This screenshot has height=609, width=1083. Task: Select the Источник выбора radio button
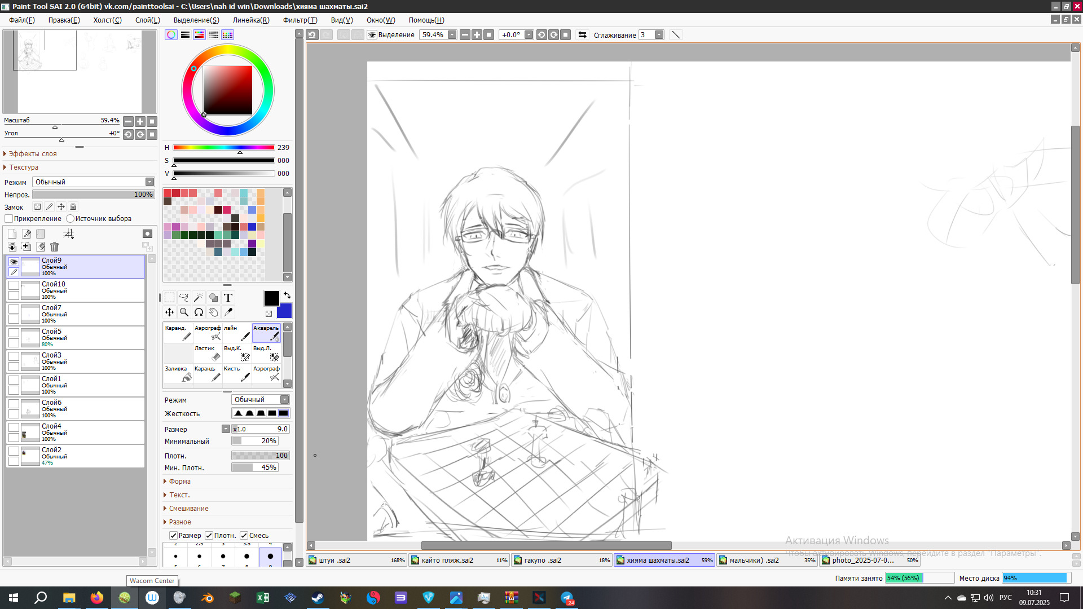pyautogui.click(x=71, y=219)
